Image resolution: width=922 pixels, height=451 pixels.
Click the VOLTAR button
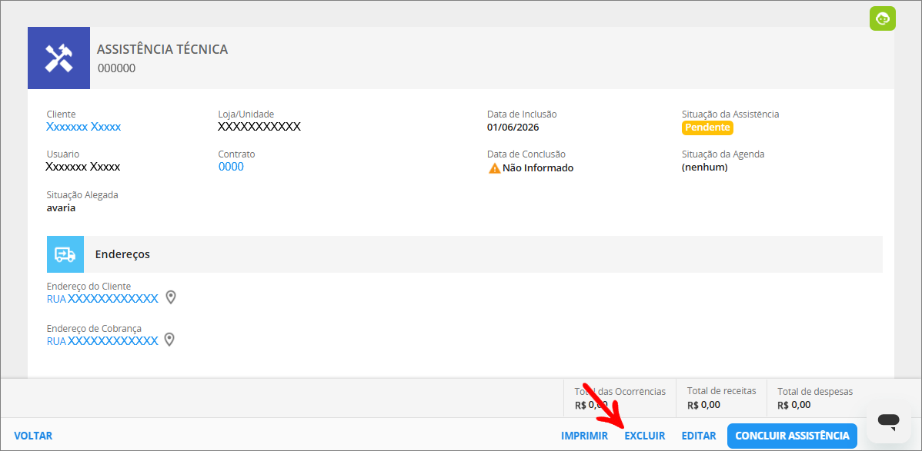pyautogui.click(x=33, y=436)
